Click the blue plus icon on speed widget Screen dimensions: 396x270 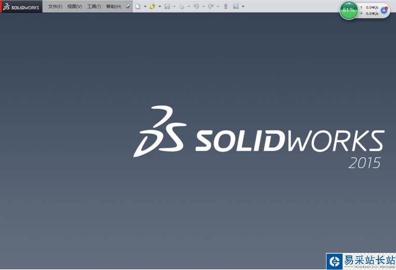point(384,10)
